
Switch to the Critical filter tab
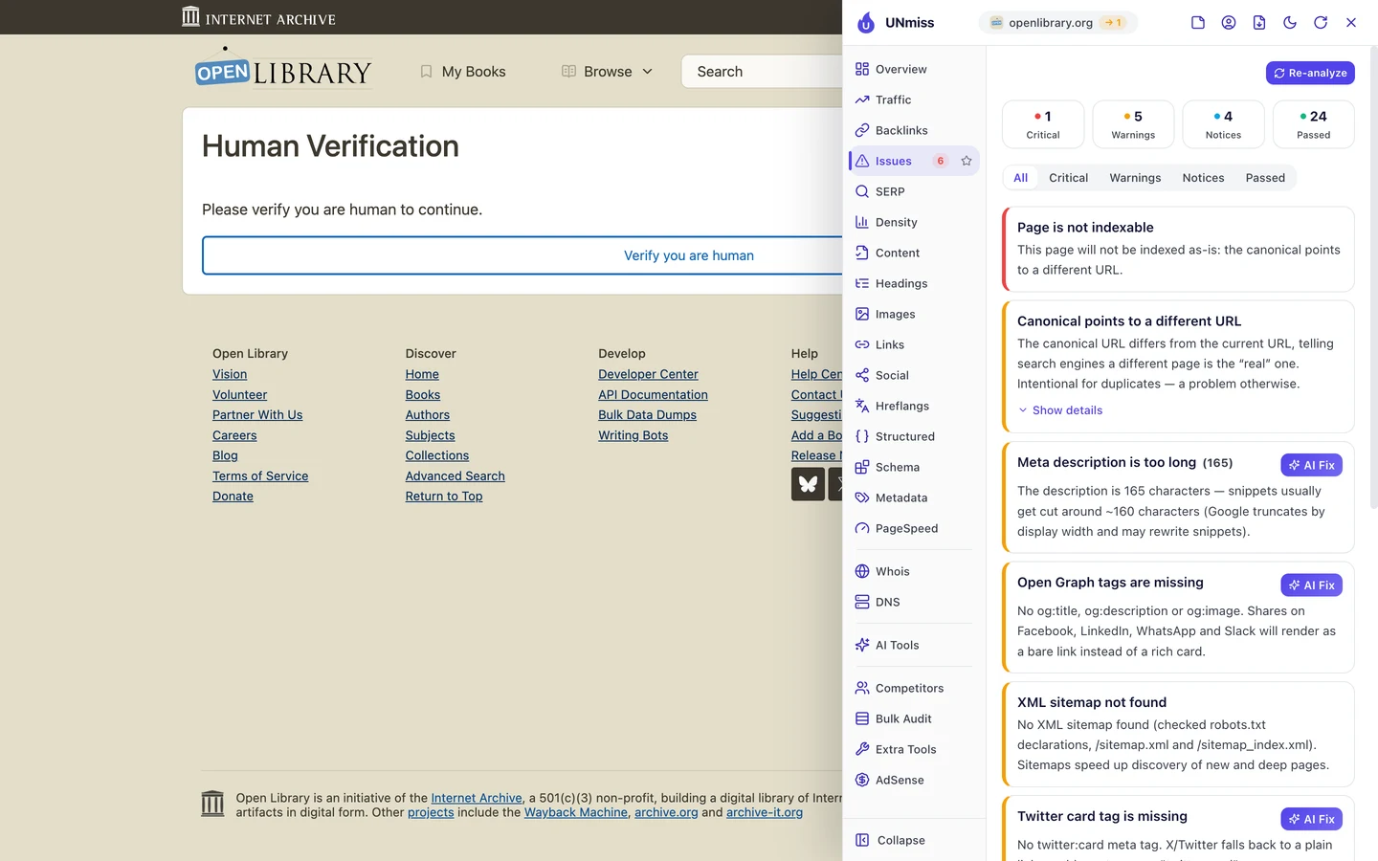coord(1068,178)
